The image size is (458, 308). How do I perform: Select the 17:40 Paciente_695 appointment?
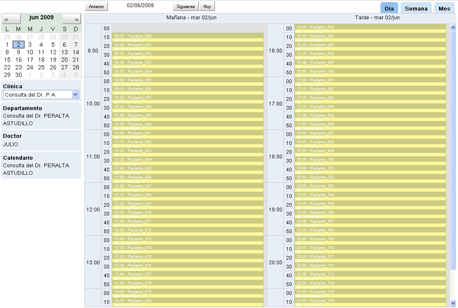click(370, 116)
